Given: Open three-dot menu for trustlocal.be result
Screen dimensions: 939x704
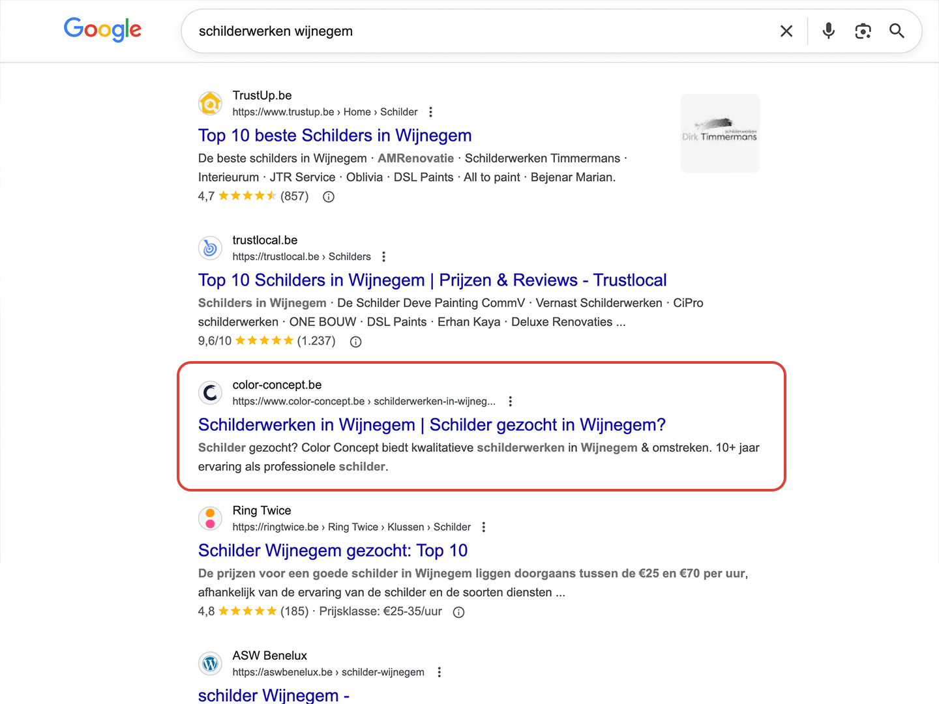Looking at the screenshot, I should pyautogui.click(x=383, y=257).
